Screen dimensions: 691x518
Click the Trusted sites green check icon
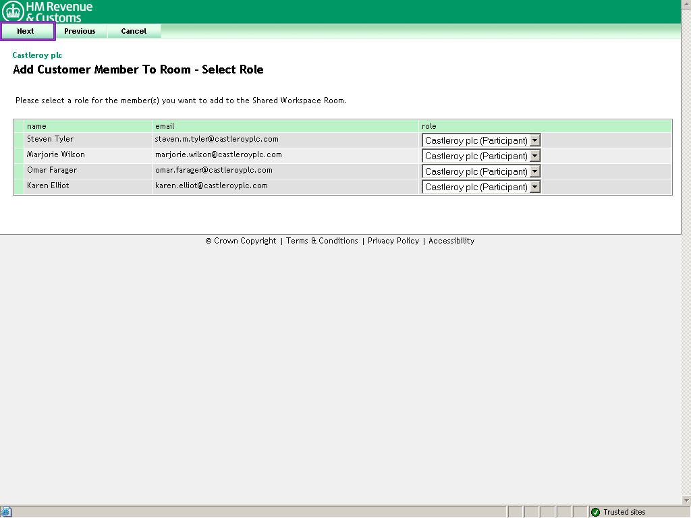[x=595, y=512]
